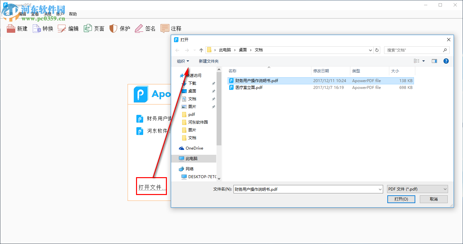The image size is (463, 244).
Task: Select the 编辑 (Edit) tool
Action: point(68,28)
